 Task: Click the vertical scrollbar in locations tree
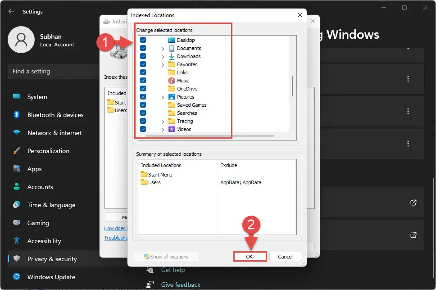point(292,86)
